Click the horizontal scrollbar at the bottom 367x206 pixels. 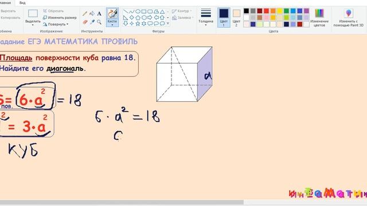122,202
